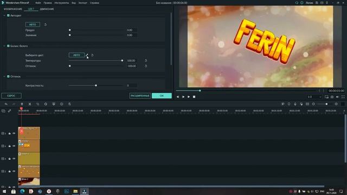Viewport: 347px width, 195px height.
Task: Click the timeline zoom slider handle
Action: (x=326, y=104)
